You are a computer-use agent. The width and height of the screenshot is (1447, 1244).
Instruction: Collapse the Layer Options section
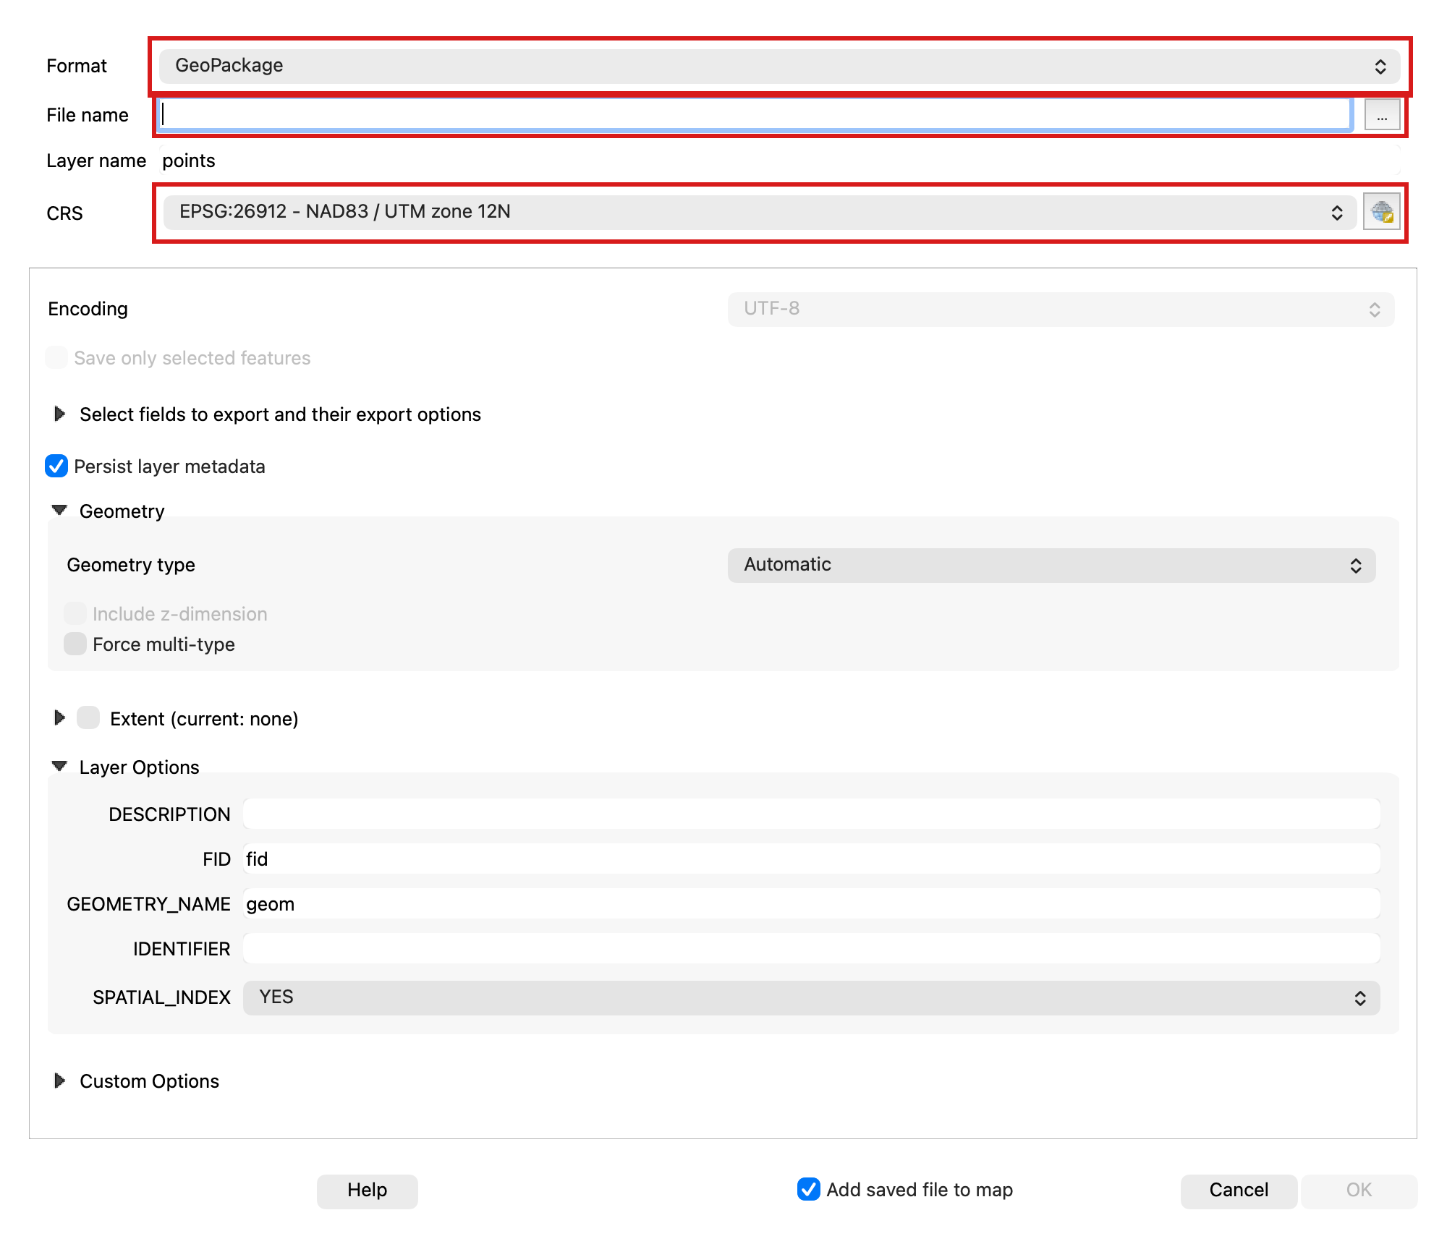60,767
